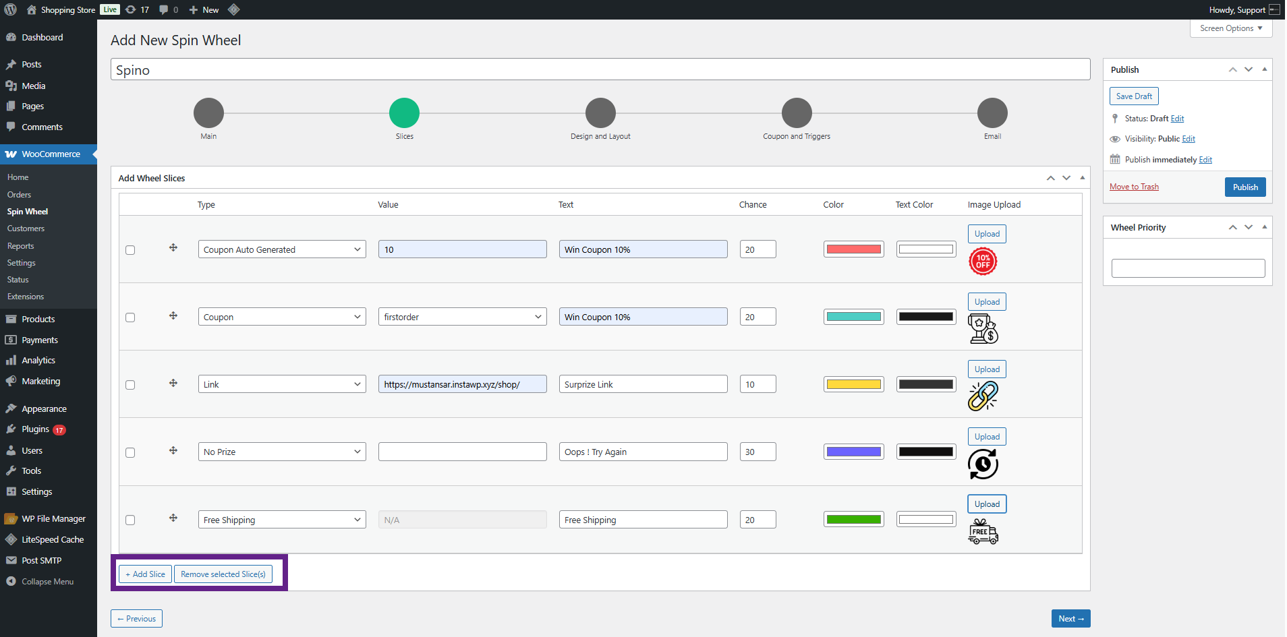Open the updates icon showing 17
This screenshot has height=637, width=1287.
point(137,9)
